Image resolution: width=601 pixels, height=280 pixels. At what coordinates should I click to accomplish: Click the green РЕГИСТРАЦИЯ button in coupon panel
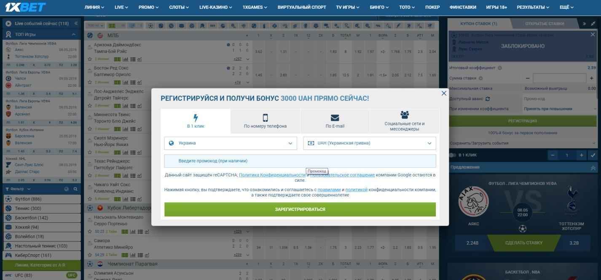(523, 121)
